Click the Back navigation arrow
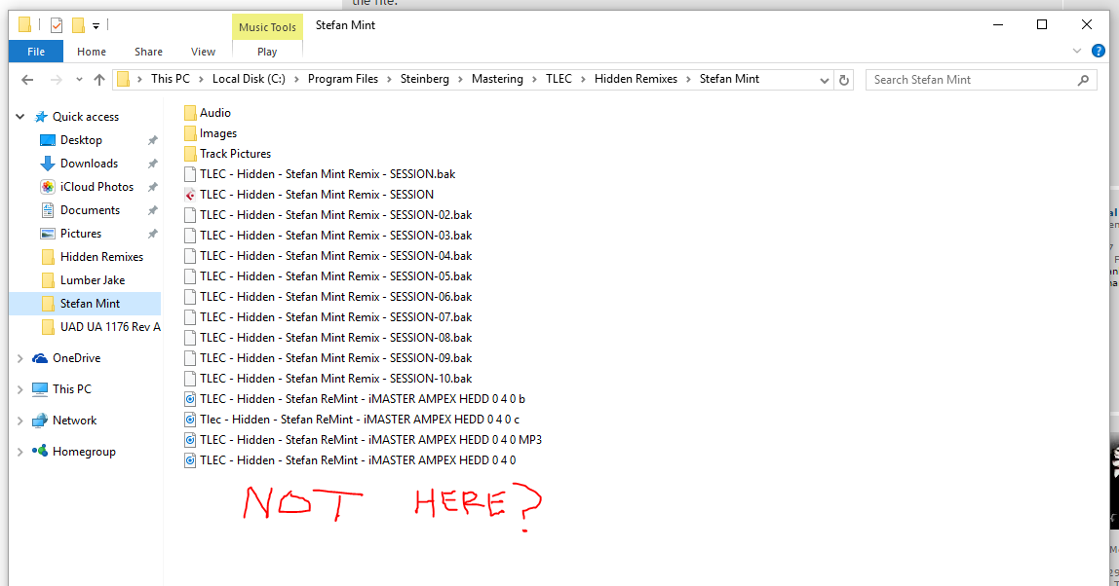 [x=27, y=80]
